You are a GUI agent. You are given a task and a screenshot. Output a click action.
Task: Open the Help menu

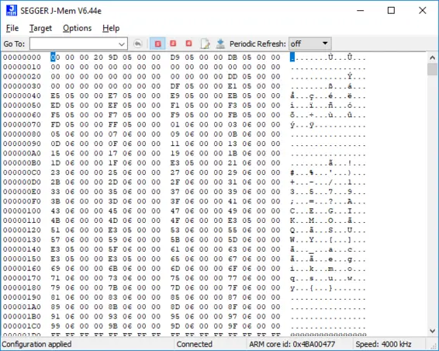[111, 28]
